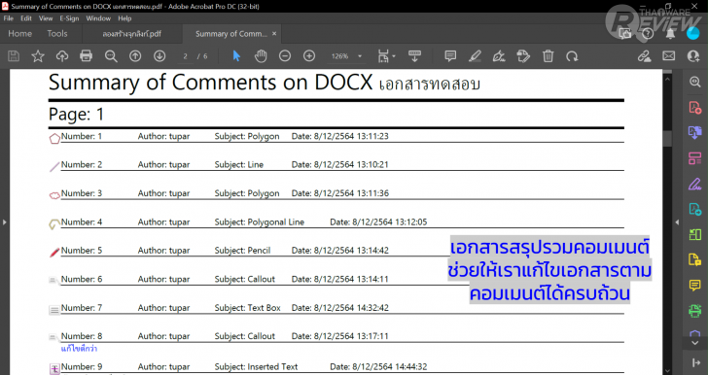This screenshot has height=375, width=708.
Task: Open the Organize Pages tool in the right pane
Action: pos(695,158)
